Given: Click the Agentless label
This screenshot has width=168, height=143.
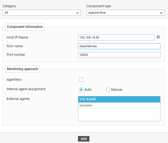Looking at the screenshot, I should (14, 80).
